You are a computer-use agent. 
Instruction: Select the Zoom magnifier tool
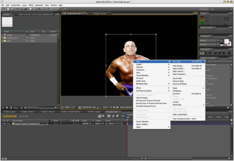[x=12, y=9]
